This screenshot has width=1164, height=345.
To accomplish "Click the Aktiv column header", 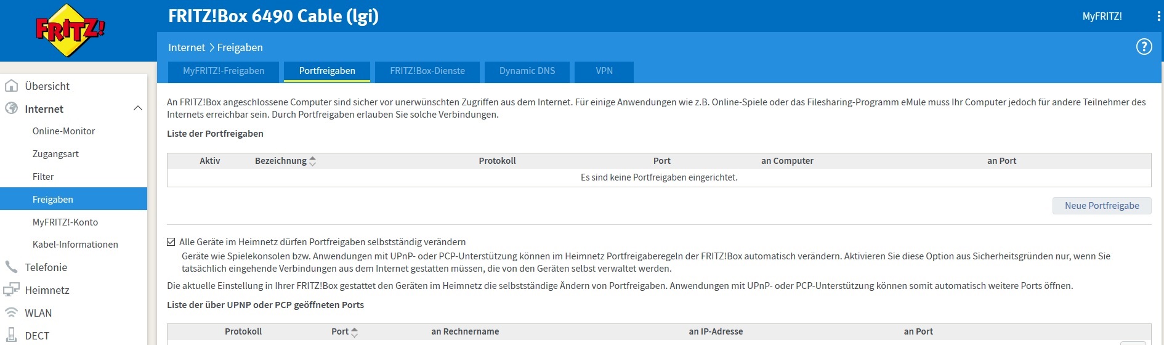I will click(x=209, y=161).
